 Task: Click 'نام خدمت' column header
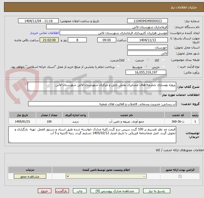tap(127, 115)
